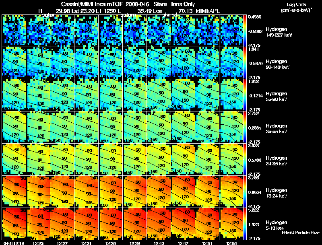Click the radial distance value 29.98
Image resolution: width=322 pixels, height=245 pixels.
tap(63, 11)
